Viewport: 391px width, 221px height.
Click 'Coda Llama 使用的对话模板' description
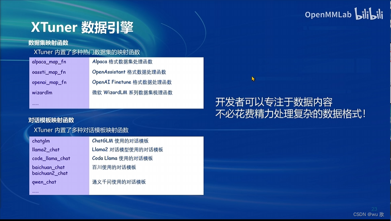[123, 158]
